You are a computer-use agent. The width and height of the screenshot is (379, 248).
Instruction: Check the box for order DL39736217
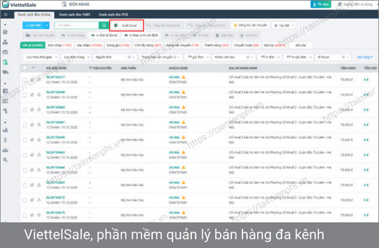(25, 79)
